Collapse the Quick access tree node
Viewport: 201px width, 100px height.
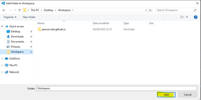[x=2, y=26]
